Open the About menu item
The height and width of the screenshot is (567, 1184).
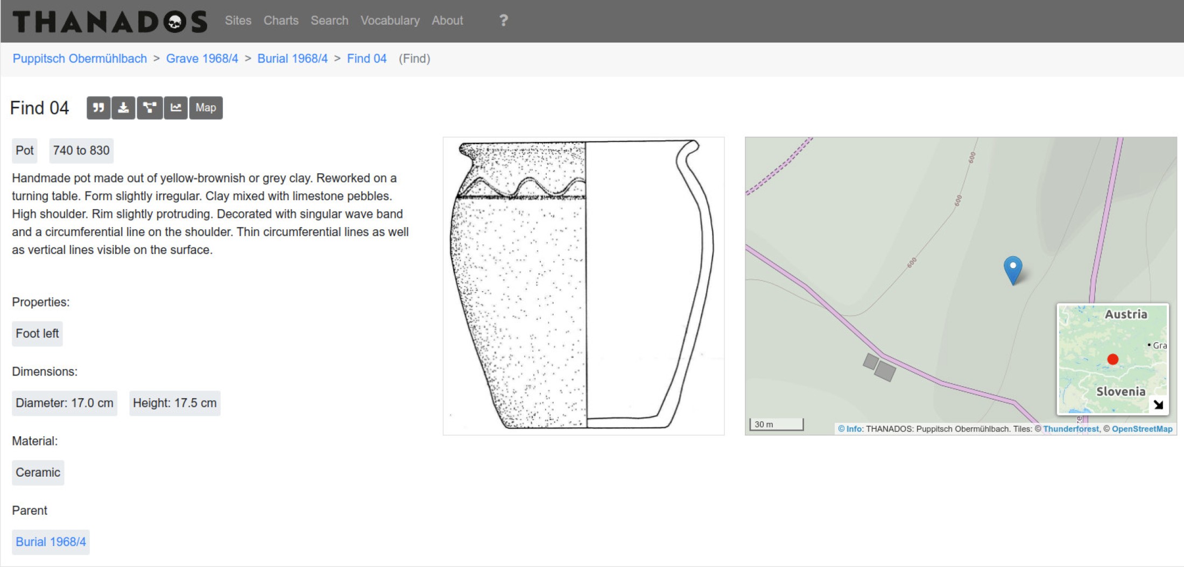447,20
